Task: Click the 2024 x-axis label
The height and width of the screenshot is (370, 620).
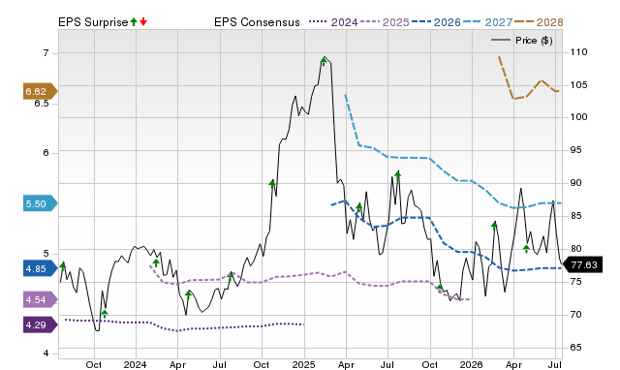Action: (136, 364)
